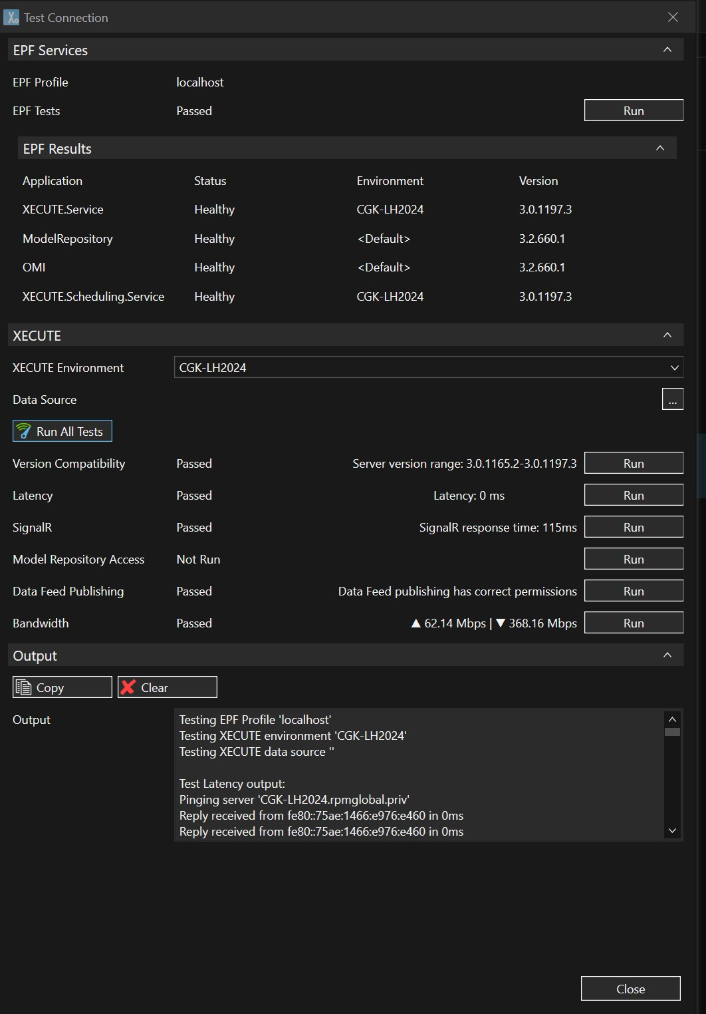Click the Data Feed correct permissions message
This screenshot has height=1014, width=706.
[457, 591]
